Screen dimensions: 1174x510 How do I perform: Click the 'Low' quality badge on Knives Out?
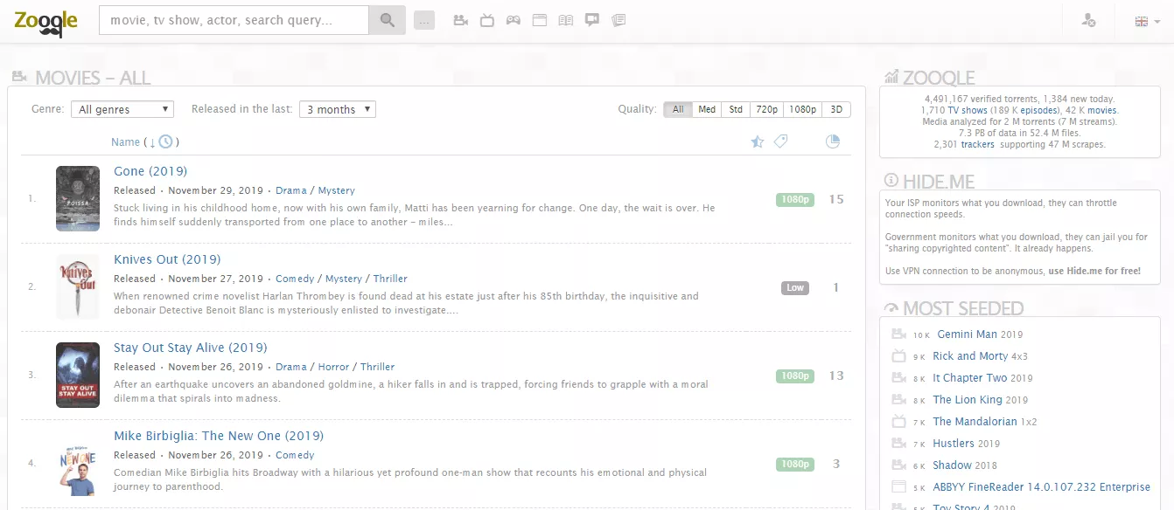click(x=795, y=287)
